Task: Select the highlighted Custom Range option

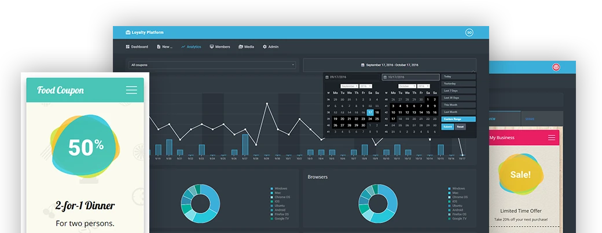Action: [458, 119]
